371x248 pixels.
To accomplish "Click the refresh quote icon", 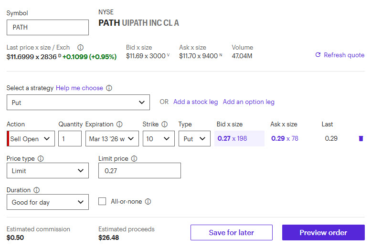I will 318,55.
